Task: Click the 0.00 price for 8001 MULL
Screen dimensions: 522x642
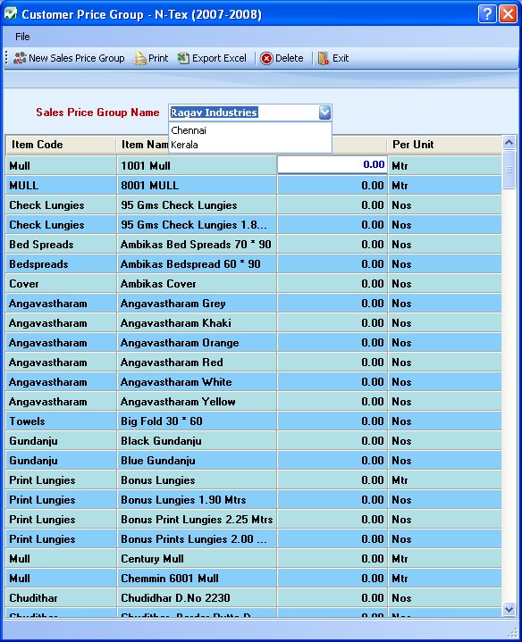Action: [x=333, y=186]
